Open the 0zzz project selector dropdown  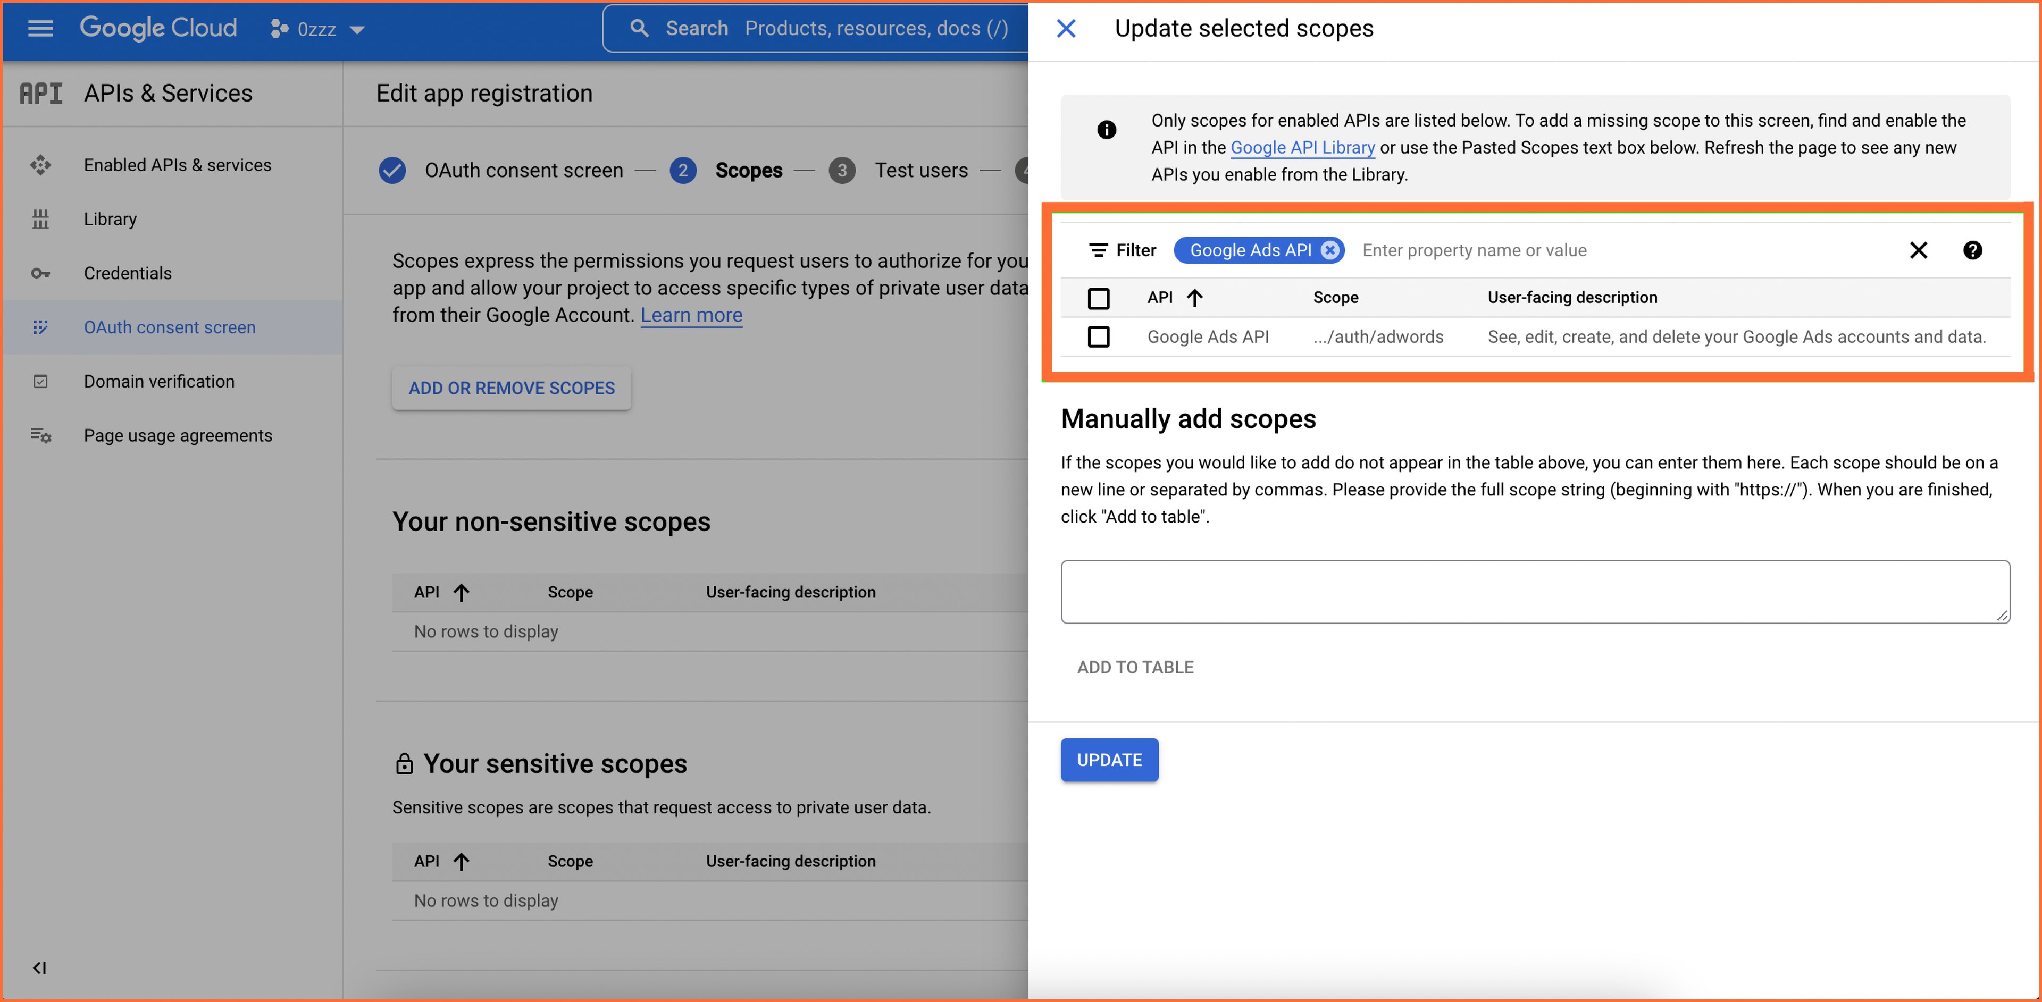[317, 29]
